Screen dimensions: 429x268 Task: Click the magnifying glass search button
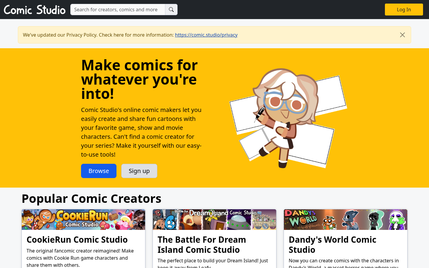tap(171, 10)
